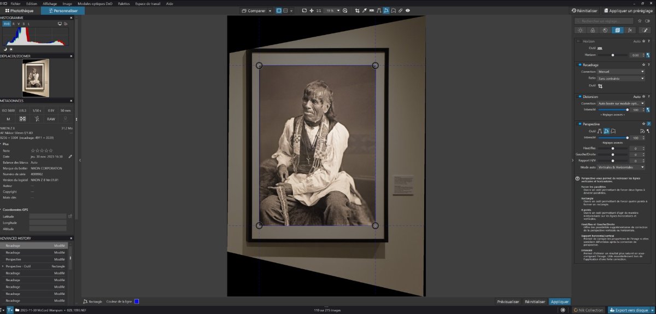This screenshot has width=656, height=314.
Task: Open the Affichage menu
Action: 50,3
